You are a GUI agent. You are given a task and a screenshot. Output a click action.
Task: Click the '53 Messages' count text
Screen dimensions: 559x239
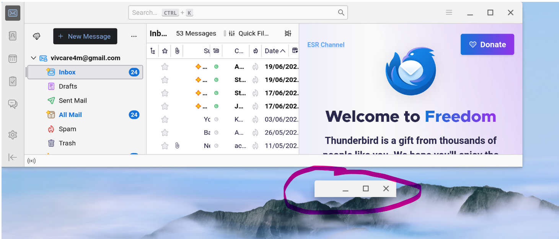tap(196, 33)
